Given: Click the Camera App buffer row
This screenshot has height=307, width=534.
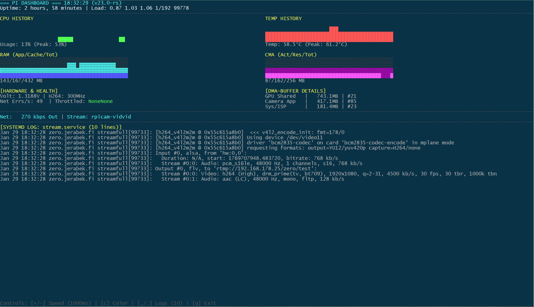Looking at the screenshot, I should click(310, 101).
